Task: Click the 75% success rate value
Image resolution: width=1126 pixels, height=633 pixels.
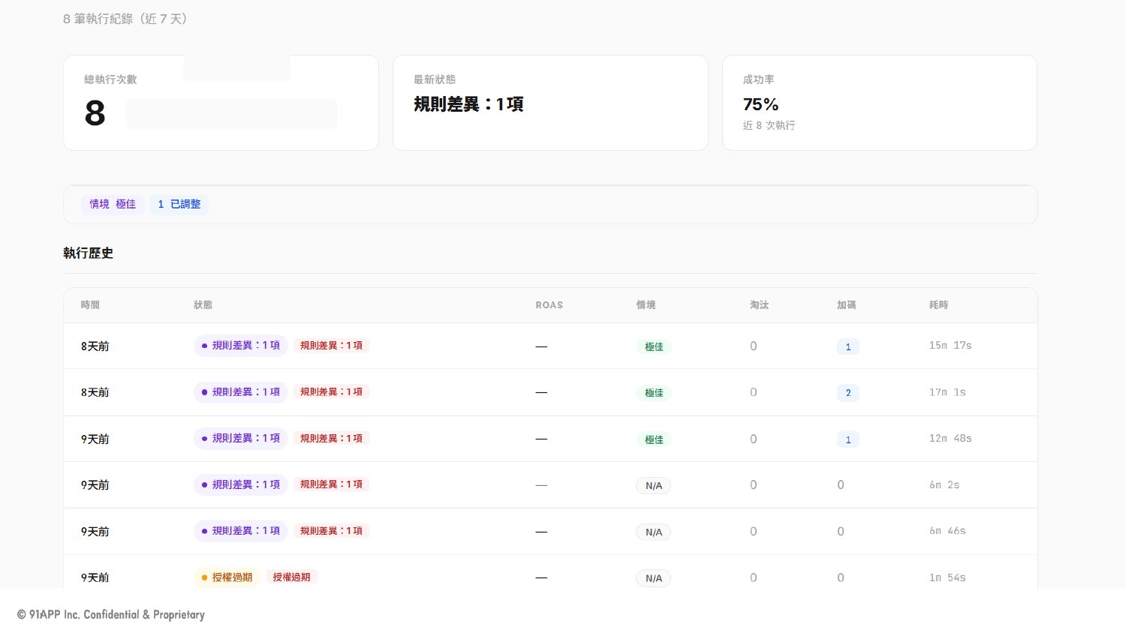Action: click(x=760, y=104)
